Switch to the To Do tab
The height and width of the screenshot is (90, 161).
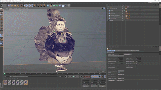pos(127,51)
